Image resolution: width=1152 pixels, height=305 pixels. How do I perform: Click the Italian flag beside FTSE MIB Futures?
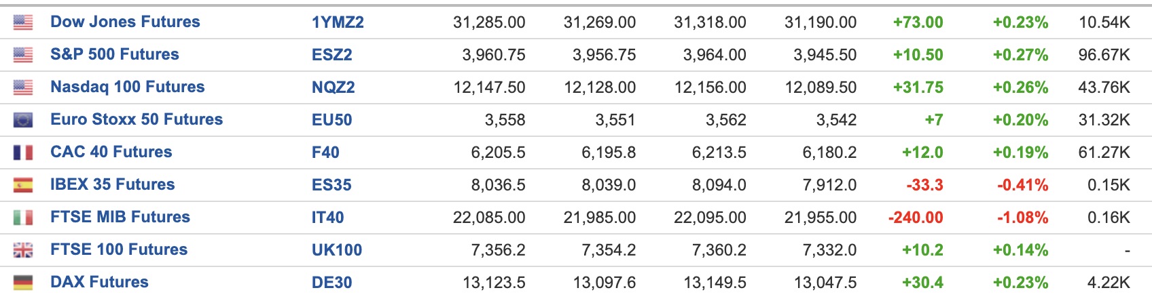click(23, 218)
